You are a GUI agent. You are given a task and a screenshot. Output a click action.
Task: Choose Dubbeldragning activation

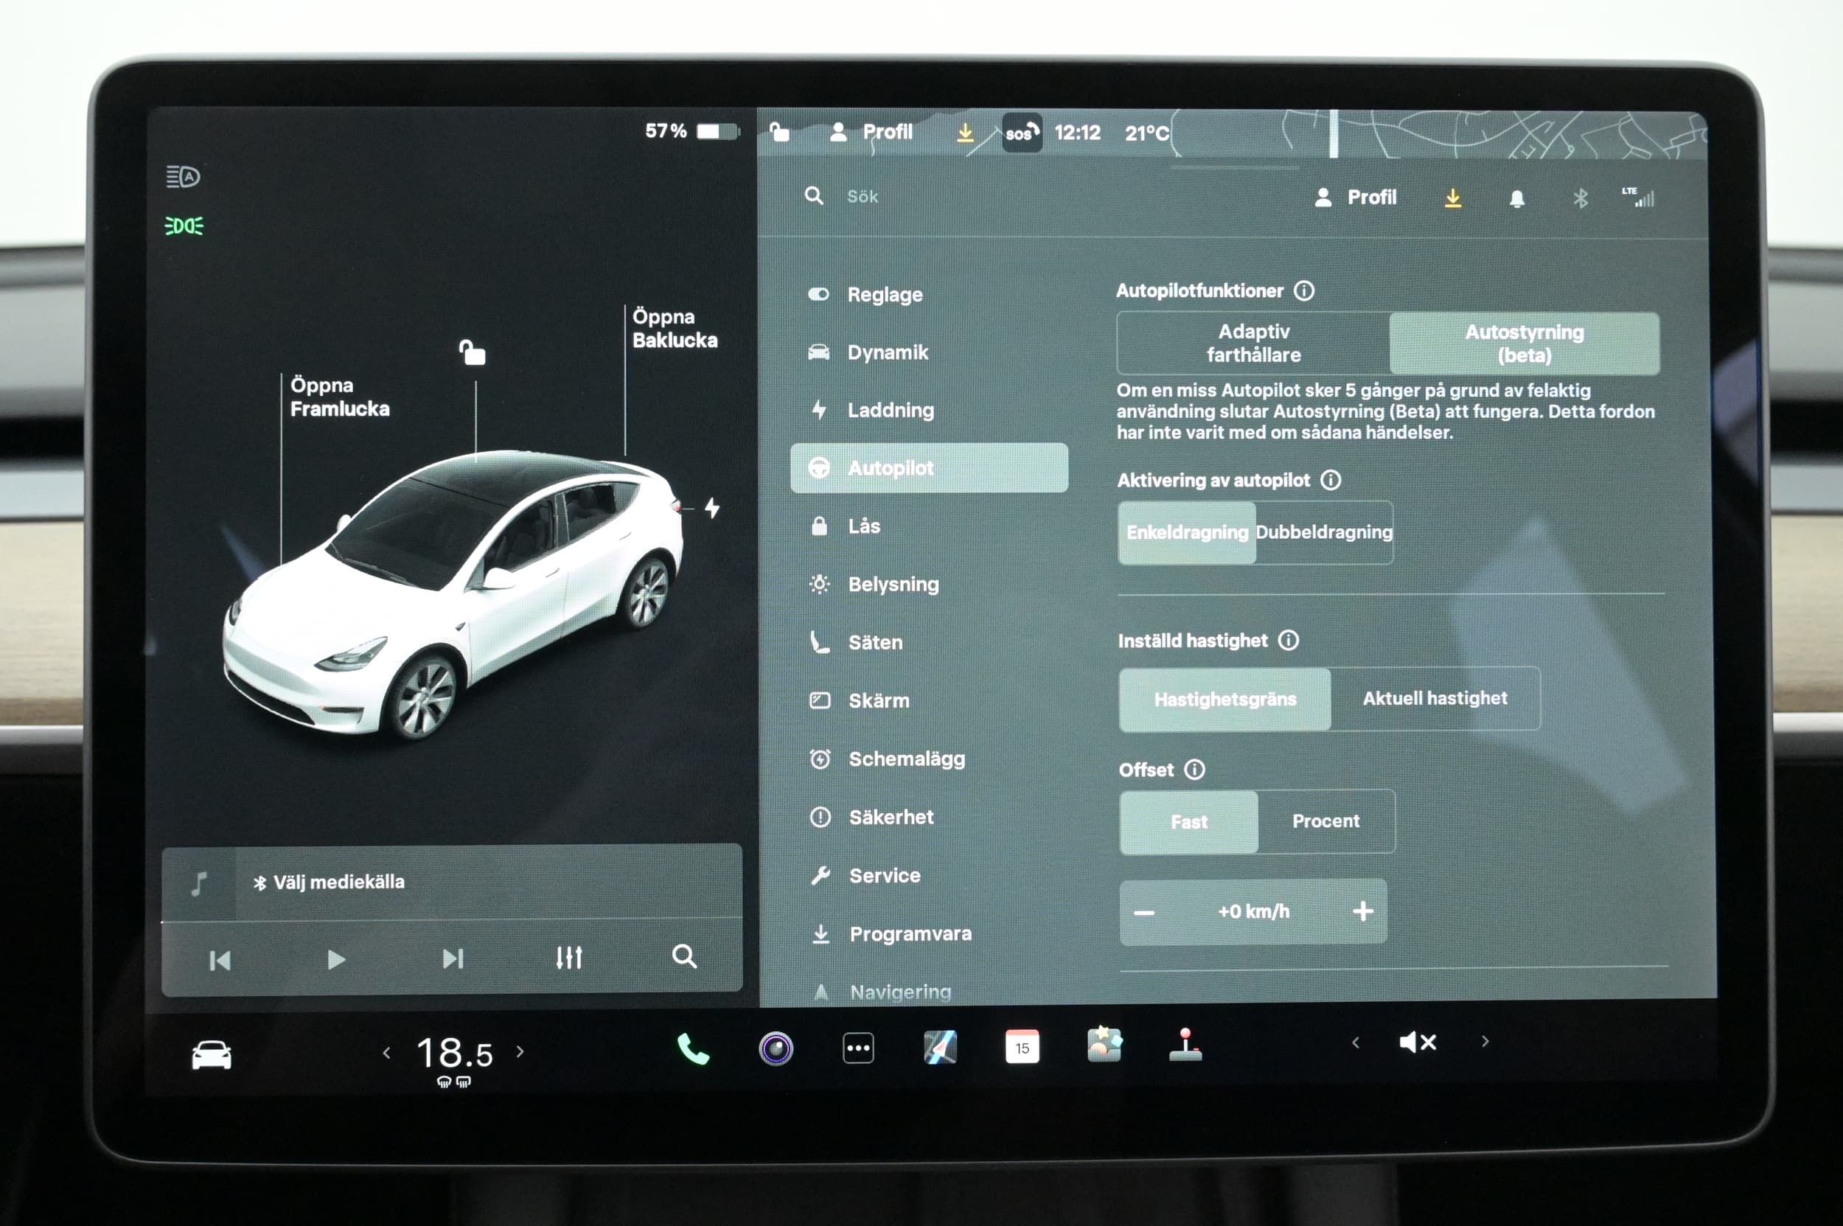pos(1324,532)
